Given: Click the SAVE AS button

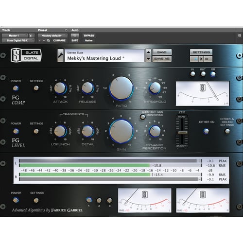Looking at the screenshot, I should 162,59.
